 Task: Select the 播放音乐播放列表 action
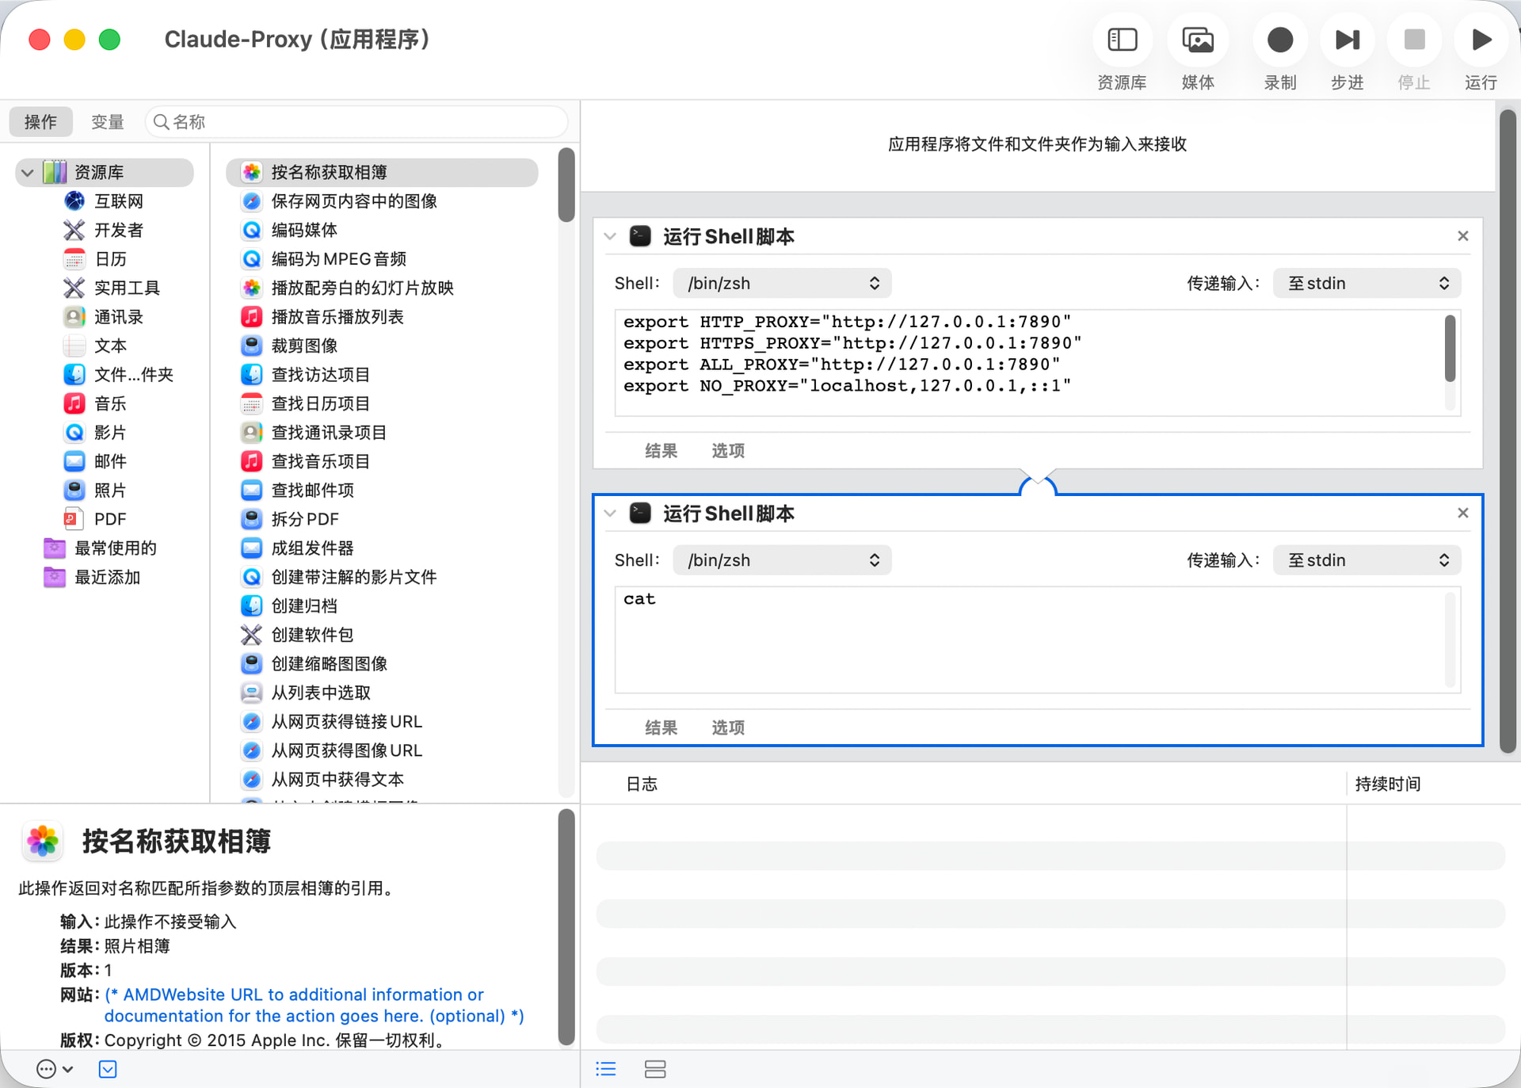click(383, 317)
